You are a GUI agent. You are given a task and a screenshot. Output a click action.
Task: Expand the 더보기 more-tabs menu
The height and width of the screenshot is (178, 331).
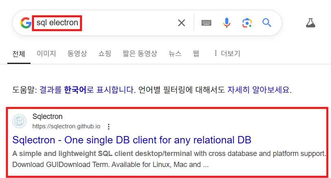point(227,53)
